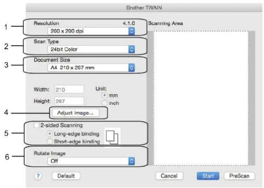Screen dimensions: 264x188
Task: Select the inch unit radio button
Action: tap(105, 103)
